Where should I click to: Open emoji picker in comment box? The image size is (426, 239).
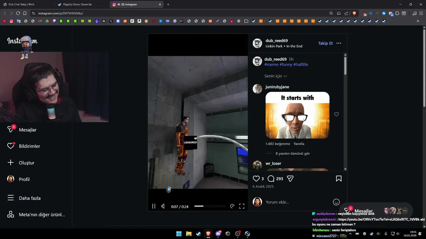tap(336, 202)
